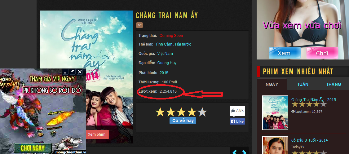Open director Quang Huy link
Image resolution: width=349 pixels, height=154 pixels.
pos(167,63)
